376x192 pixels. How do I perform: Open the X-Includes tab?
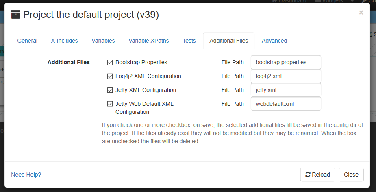64,41
